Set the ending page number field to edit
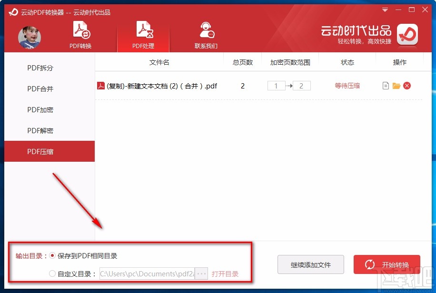Screen dimensions: 436x293 (x=301, y=86)
